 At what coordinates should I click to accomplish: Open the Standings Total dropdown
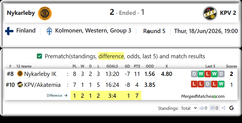click(x=189, y=108)
